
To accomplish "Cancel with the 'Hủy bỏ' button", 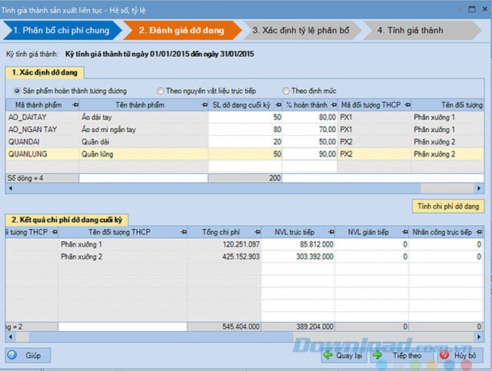I will [x=460, y=355].
